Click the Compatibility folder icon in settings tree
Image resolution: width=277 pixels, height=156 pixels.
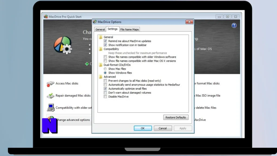(101, 49)
